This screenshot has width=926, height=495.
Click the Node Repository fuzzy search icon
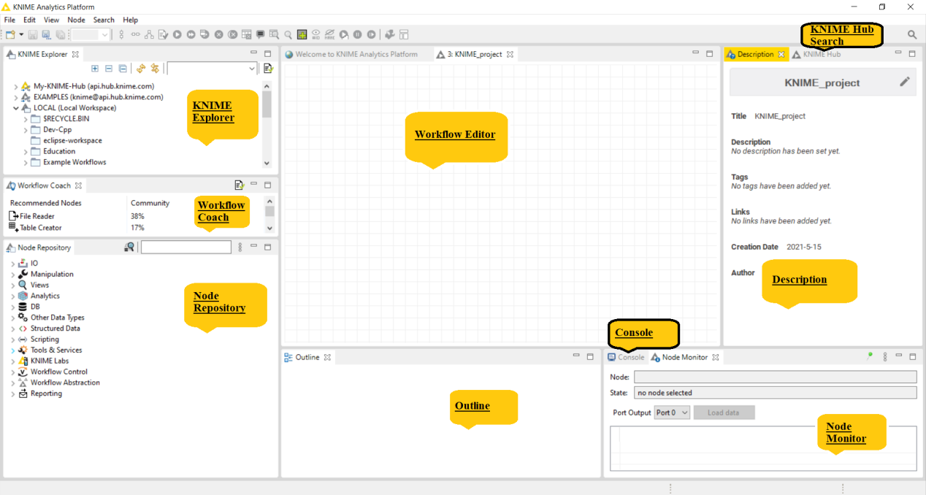(x=129, y=247)
